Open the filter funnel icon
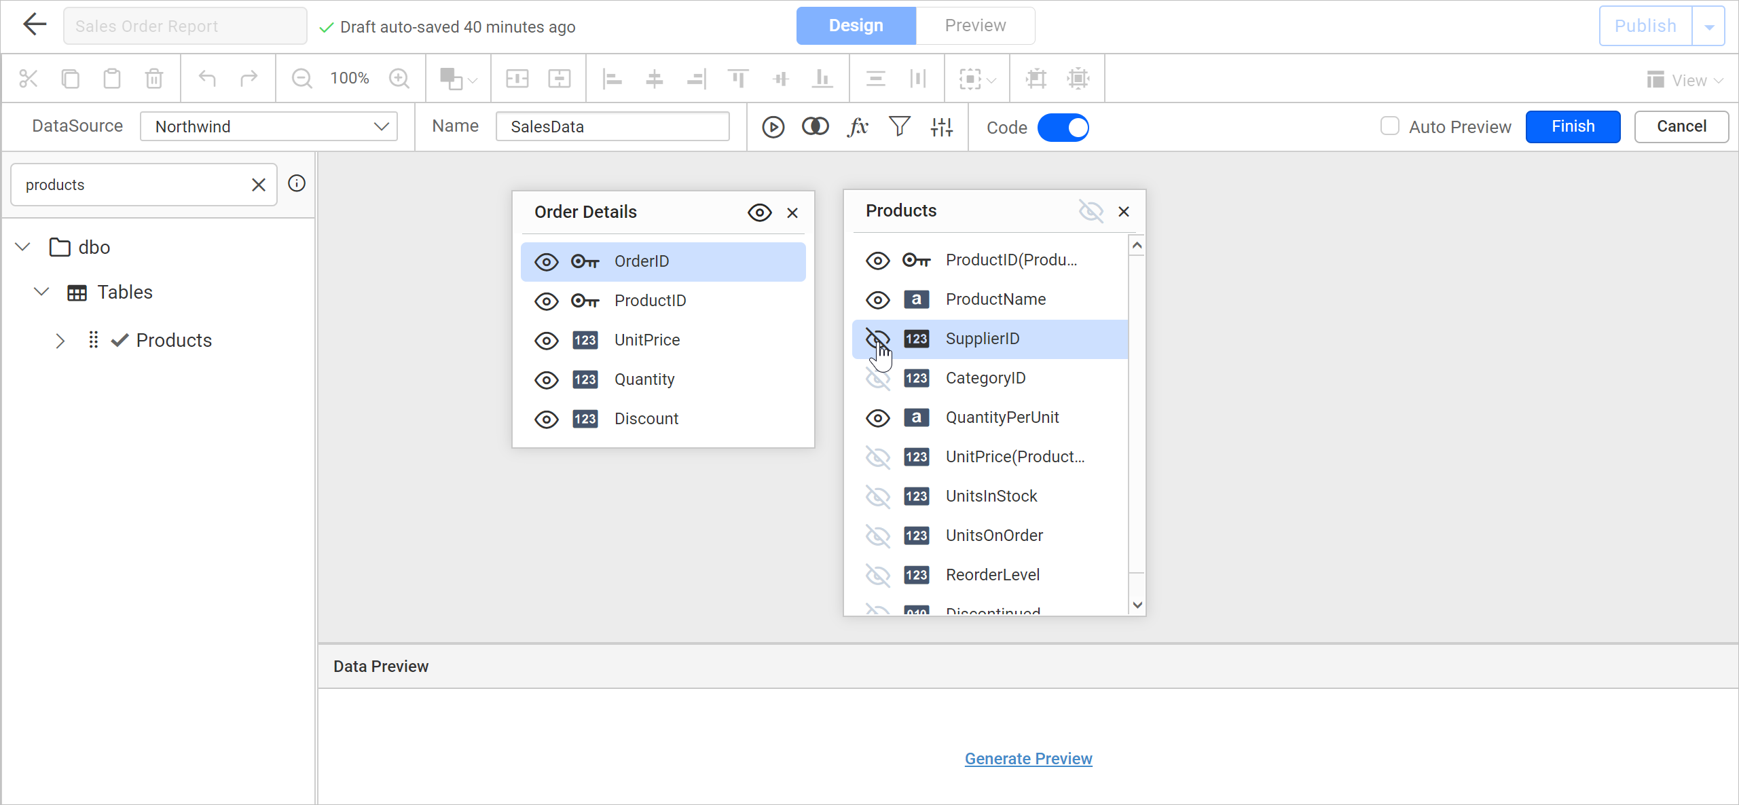This screenshot has width=1739, height=805. [x=900, y=127]
